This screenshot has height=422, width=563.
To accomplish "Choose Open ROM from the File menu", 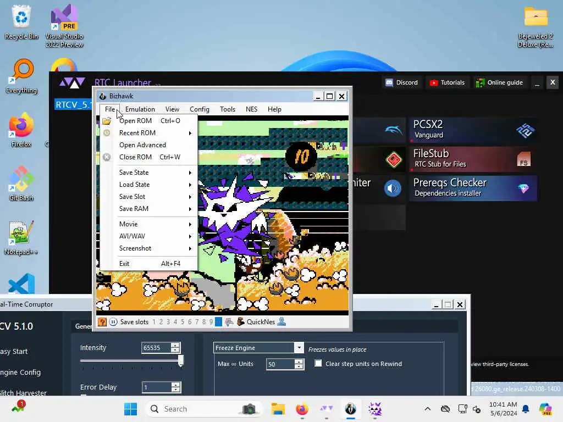I will pos(148,121).
